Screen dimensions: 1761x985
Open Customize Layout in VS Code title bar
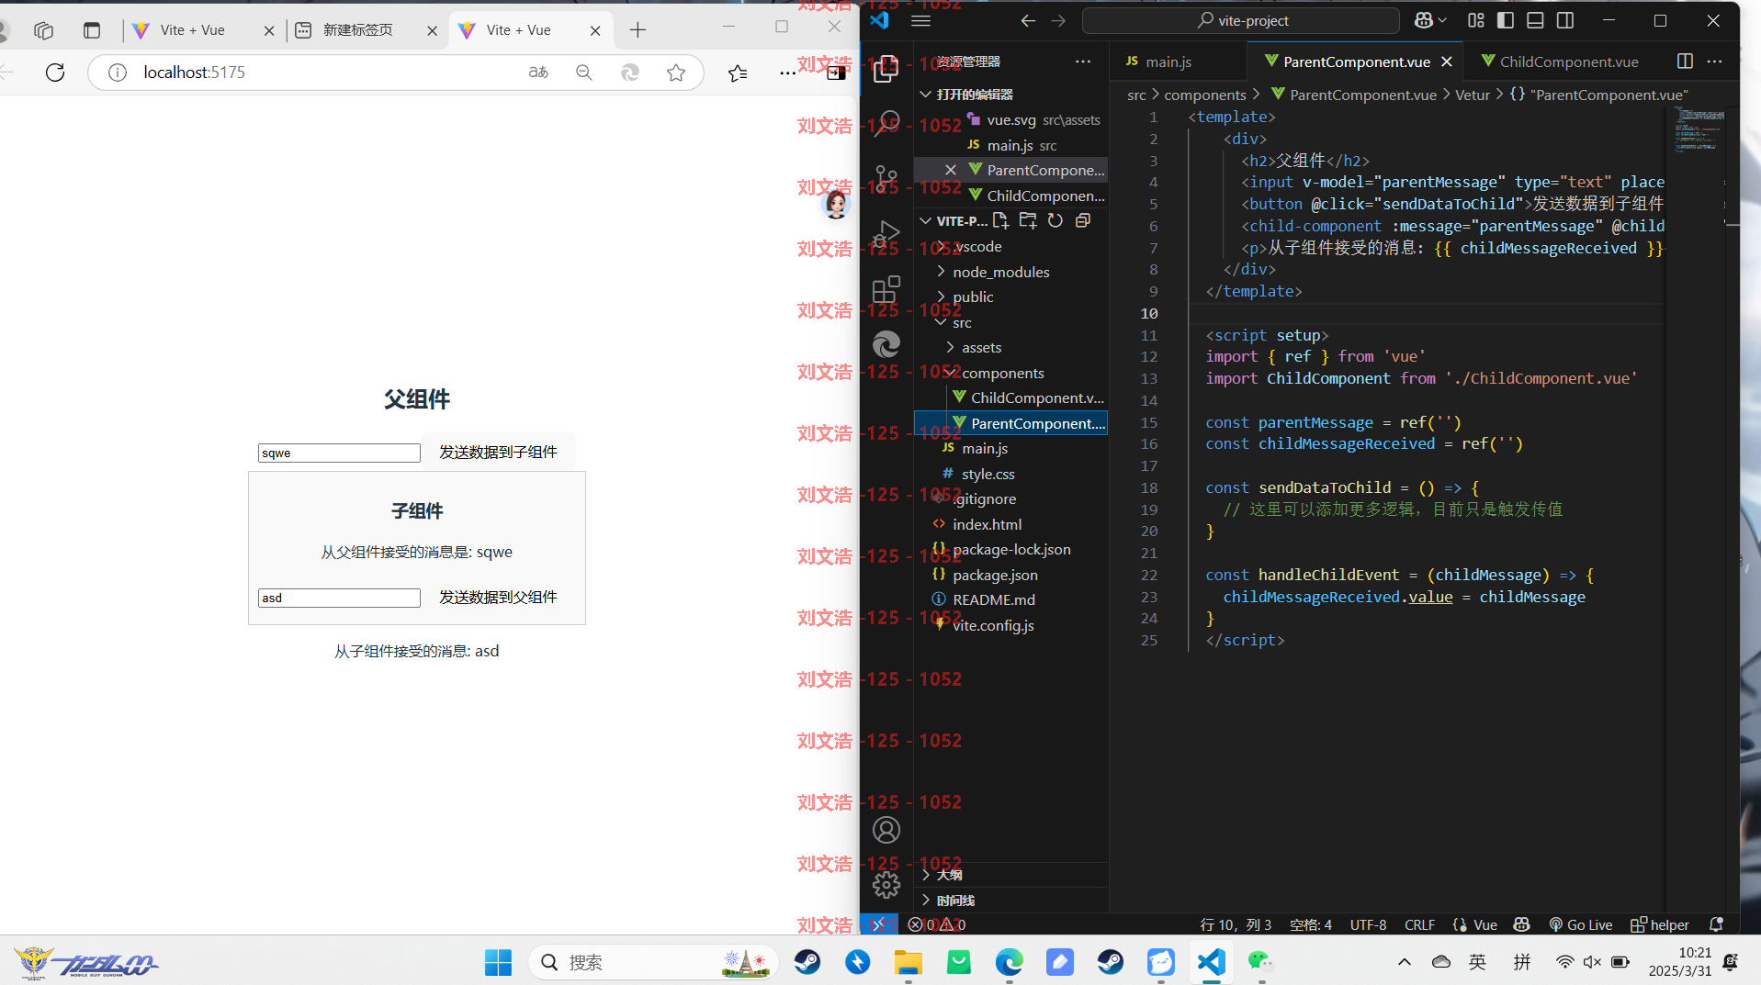pos(1475,20)
